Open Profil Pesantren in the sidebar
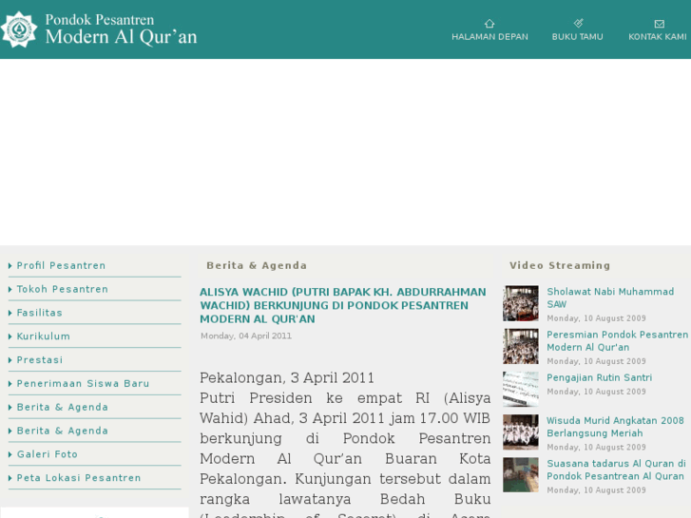The width and height of the screenshot is (691, 518). click(61, 265)
